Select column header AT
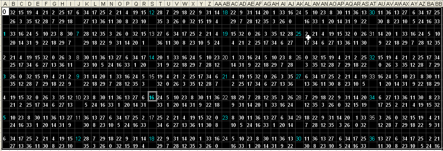This screenshot has width=443, height=151. click(373, 4)
